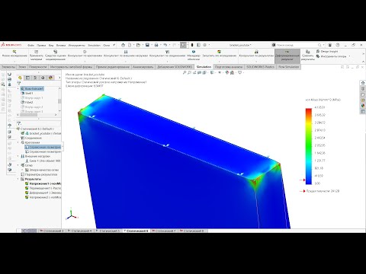Select the Напряжение1 result plot
This screenshot has width=366, height=274.
pos(43,183)
